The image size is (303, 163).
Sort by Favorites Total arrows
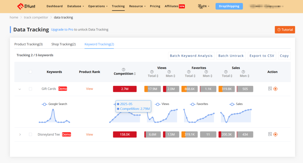point(194,76)
